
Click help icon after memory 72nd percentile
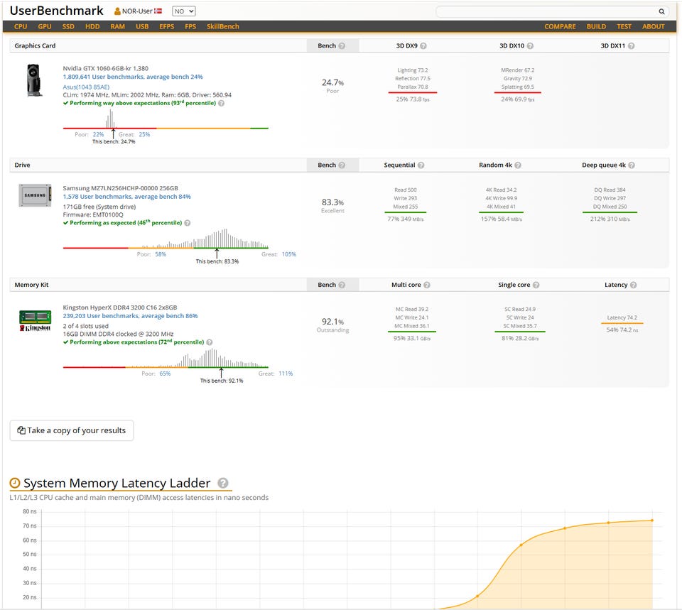[210, 342]
